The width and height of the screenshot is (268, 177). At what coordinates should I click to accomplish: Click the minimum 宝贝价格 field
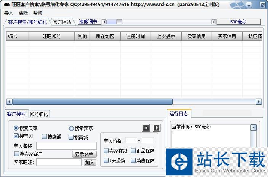(131, 140)
